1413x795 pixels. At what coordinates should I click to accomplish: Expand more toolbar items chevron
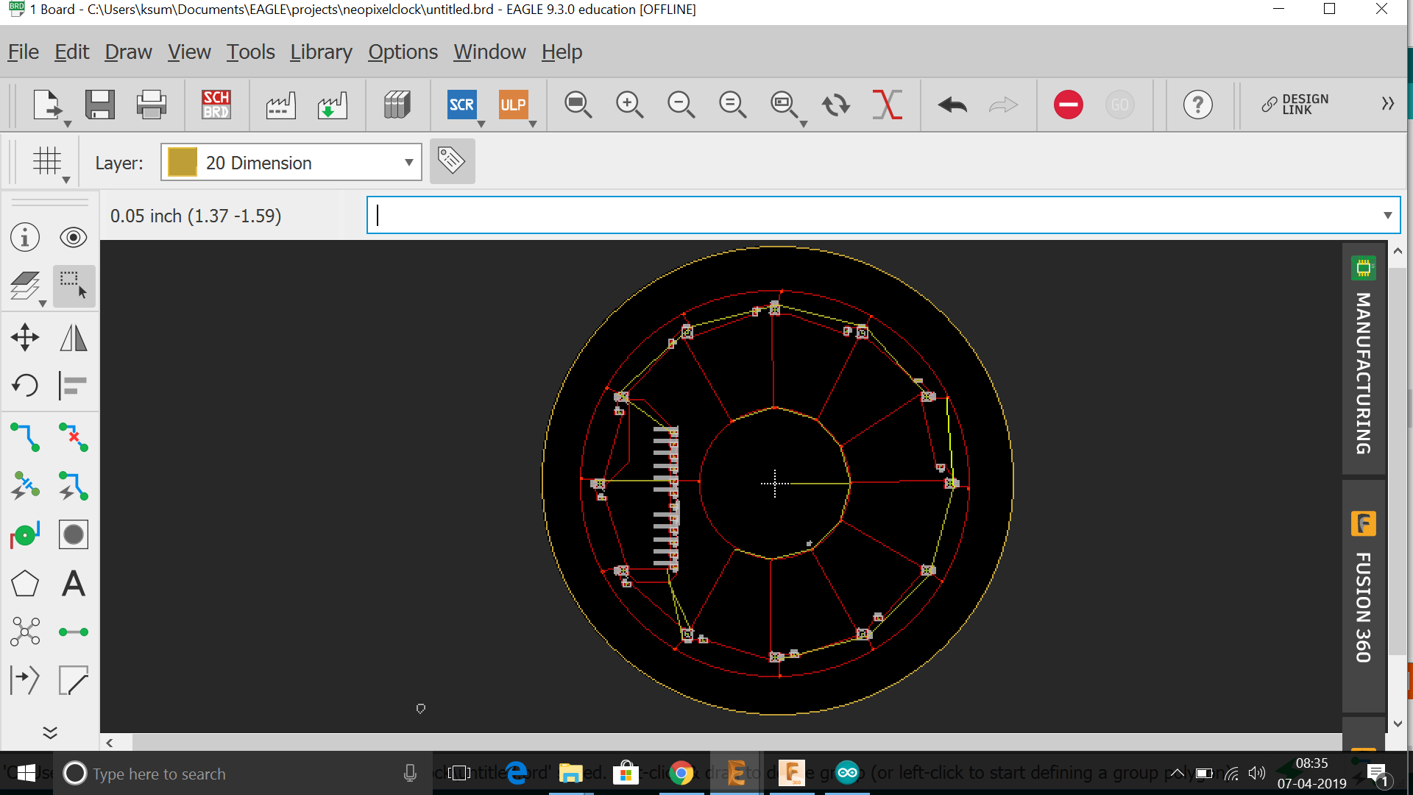pyautogui.click(x=1387, y=104)
